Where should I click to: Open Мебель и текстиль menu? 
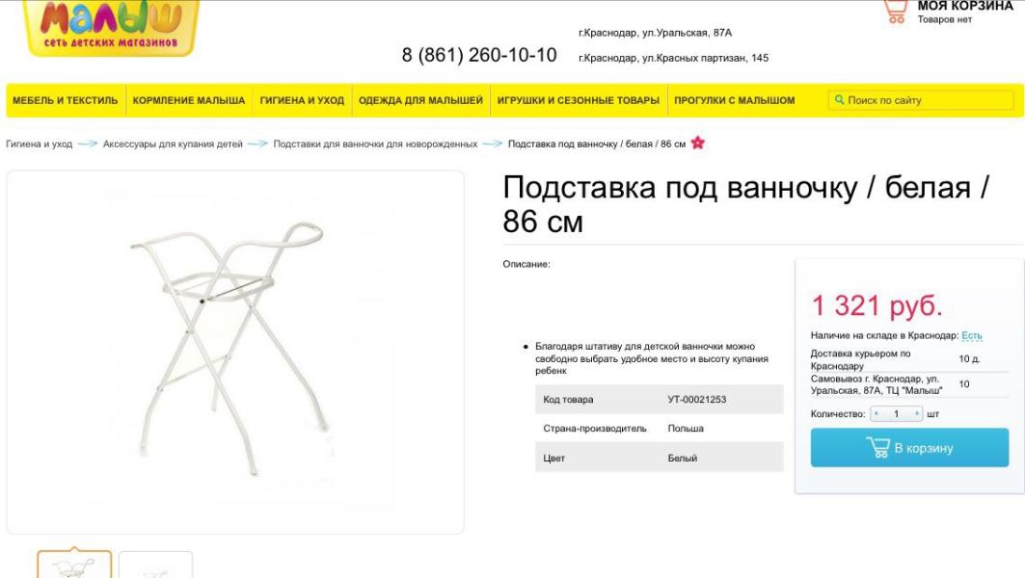coord(66,100)
